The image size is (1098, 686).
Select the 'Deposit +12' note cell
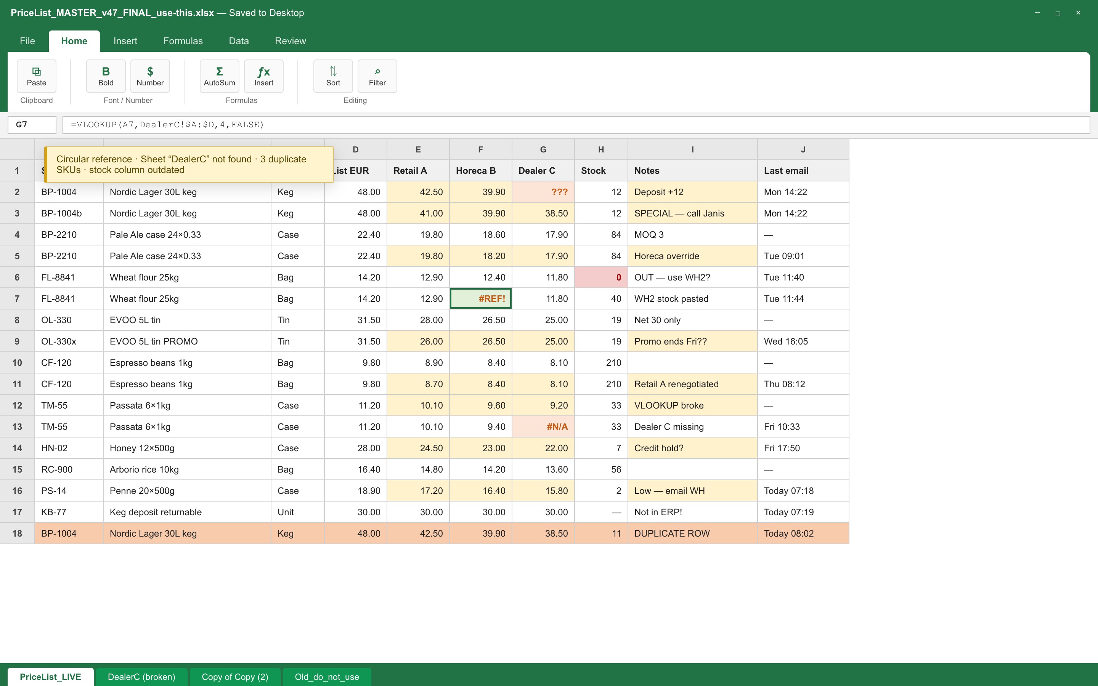pyautogui.click(x=692, y=192)
